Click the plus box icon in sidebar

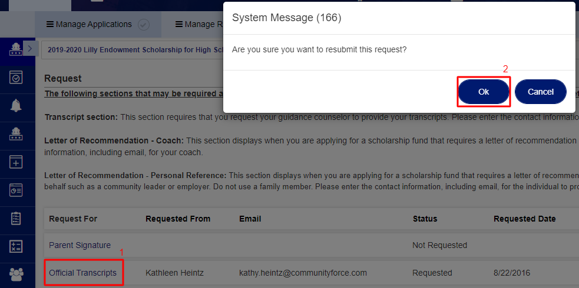16,162
